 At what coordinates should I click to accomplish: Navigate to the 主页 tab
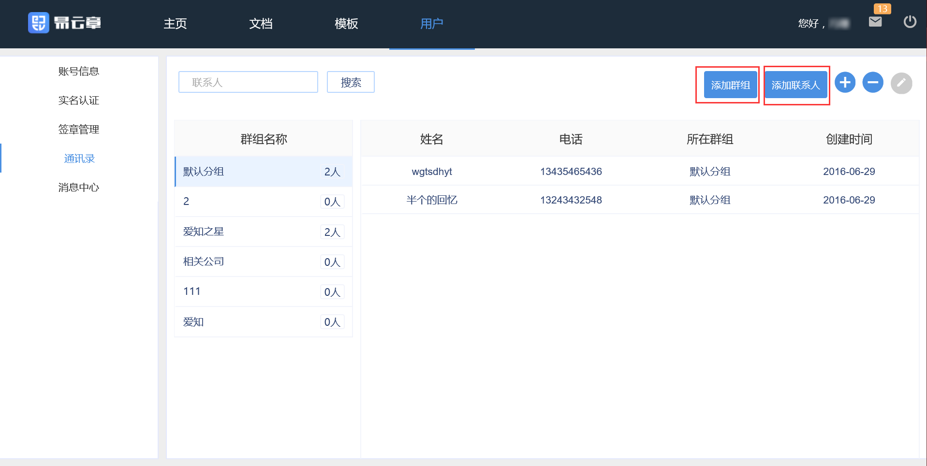pos(175,24)
